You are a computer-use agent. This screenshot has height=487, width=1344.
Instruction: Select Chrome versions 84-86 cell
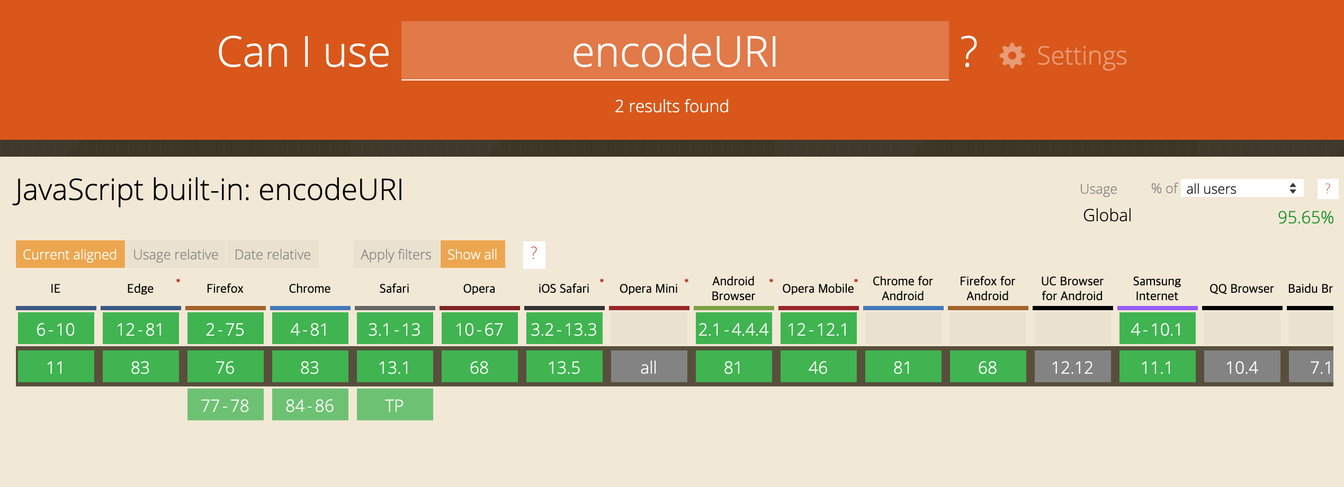(x=310, y=404)
